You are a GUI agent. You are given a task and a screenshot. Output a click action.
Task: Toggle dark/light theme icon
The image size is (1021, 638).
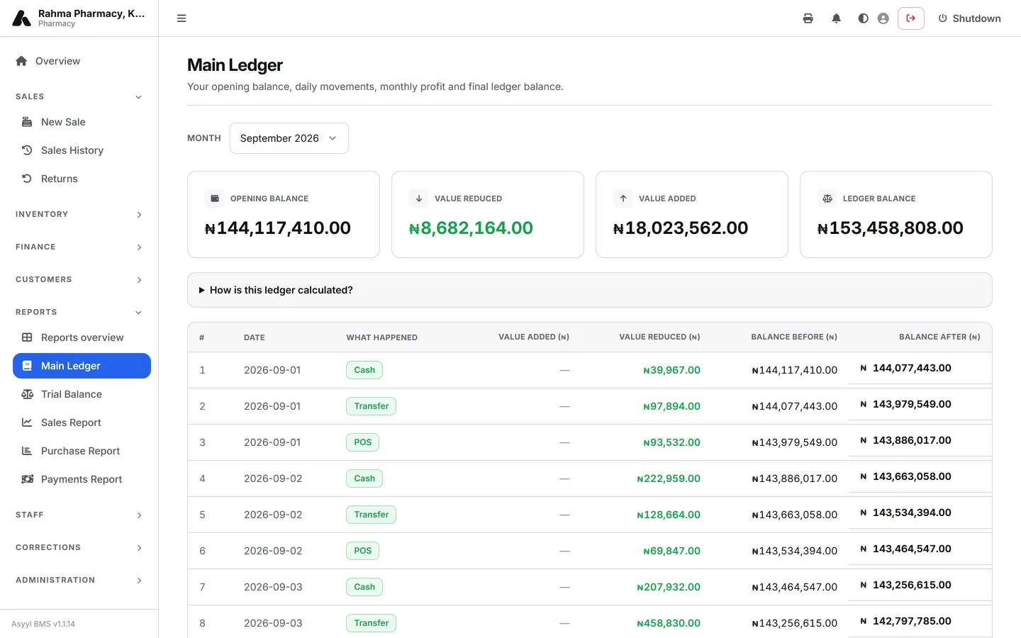tap(863, 18)
